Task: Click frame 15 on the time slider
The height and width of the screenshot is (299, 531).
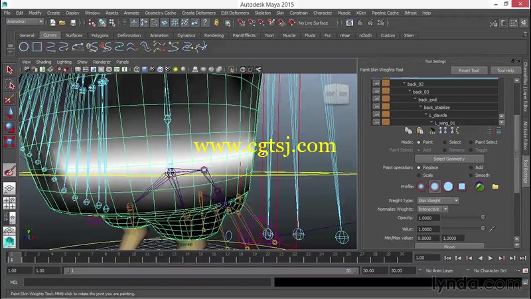Action: [x=201, y=257]
